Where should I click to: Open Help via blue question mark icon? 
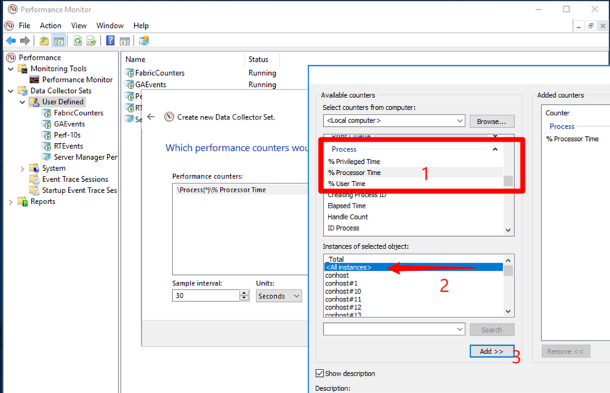click(x=110, y=41)
